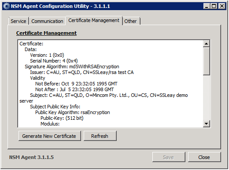Maximize the NSM Agent Configuration window
Screen dimensions: 229x170
[x=214, y=6]
